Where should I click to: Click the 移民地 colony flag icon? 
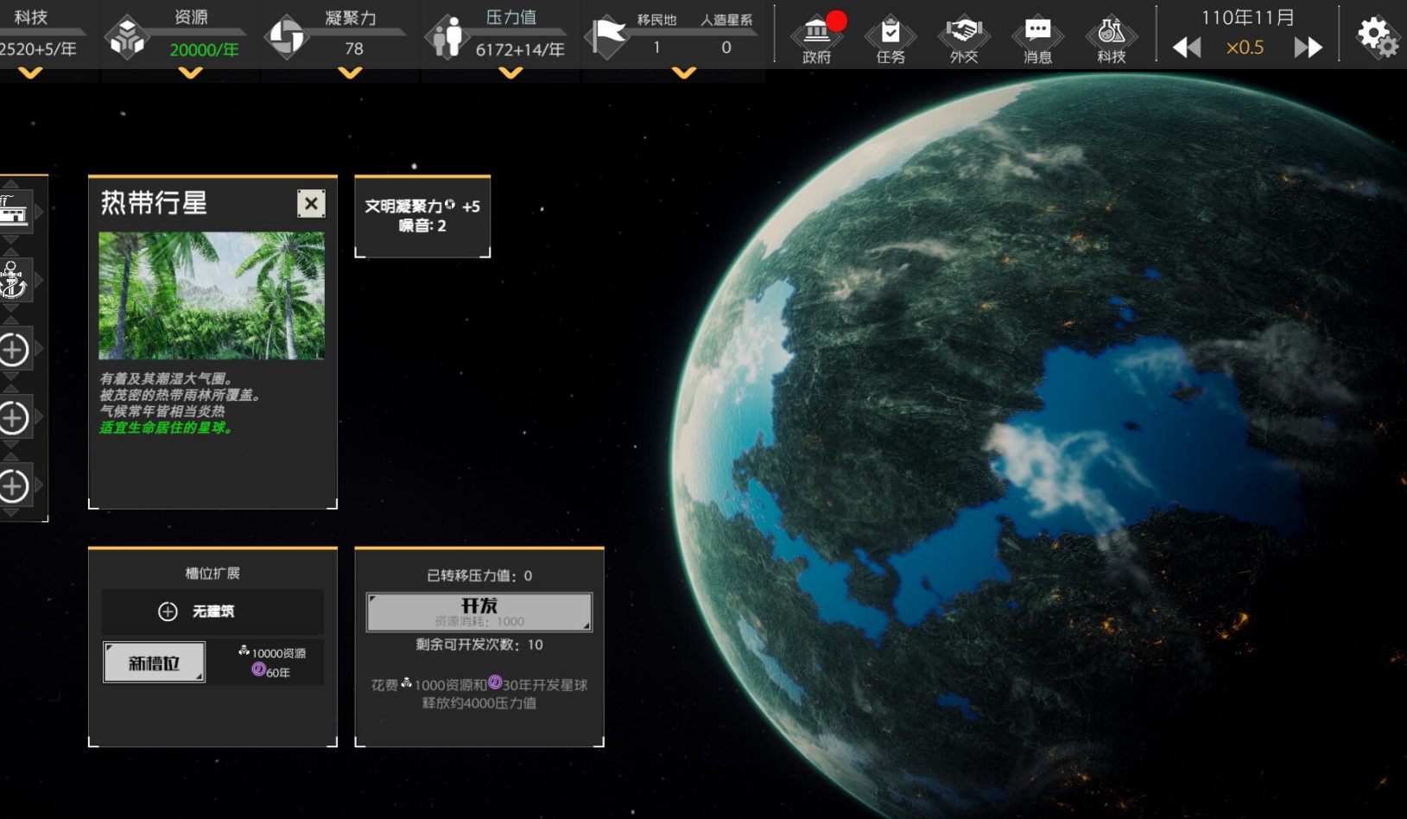[x=609, y=36]
